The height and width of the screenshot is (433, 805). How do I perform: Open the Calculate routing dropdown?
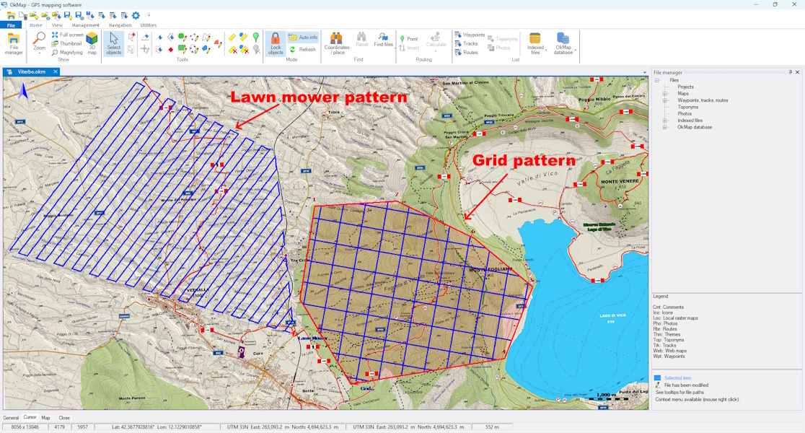(436, 41)
